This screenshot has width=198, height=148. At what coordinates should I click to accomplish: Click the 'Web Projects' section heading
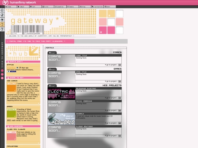(112, 85)
